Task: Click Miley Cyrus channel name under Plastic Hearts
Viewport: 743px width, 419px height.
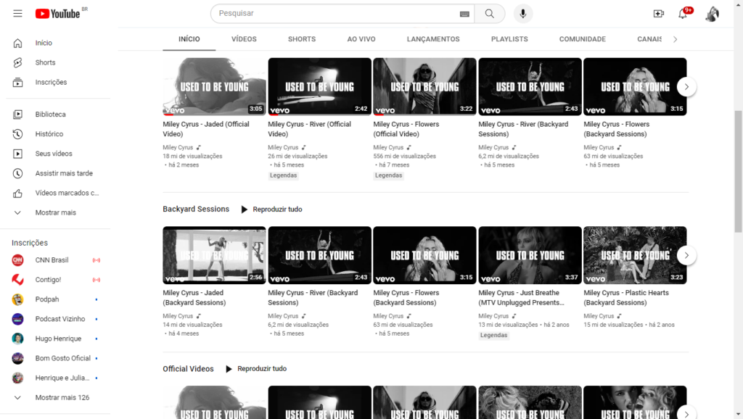Action: (x=599, y=316)
